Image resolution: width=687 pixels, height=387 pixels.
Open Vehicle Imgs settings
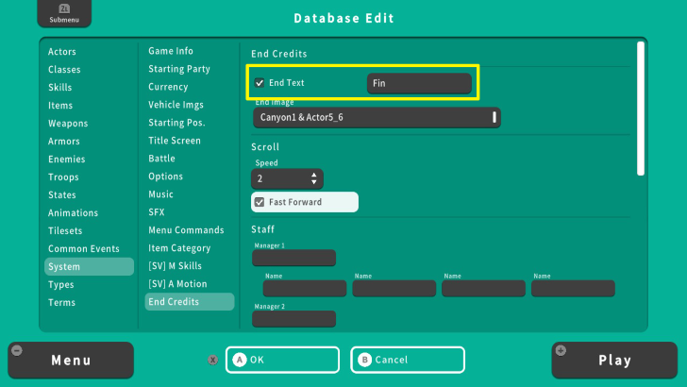[176, 105]
